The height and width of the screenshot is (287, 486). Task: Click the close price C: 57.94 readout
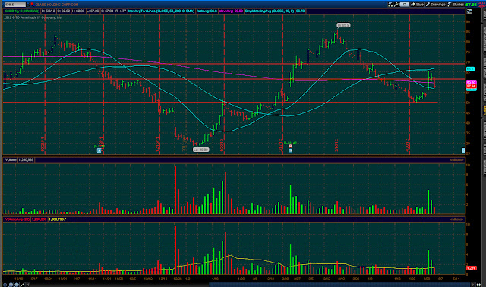[107, 11]
